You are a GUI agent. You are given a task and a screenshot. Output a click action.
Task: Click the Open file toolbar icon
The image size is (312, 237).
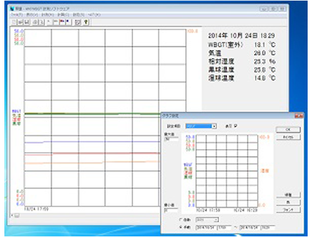click(20, 22)
